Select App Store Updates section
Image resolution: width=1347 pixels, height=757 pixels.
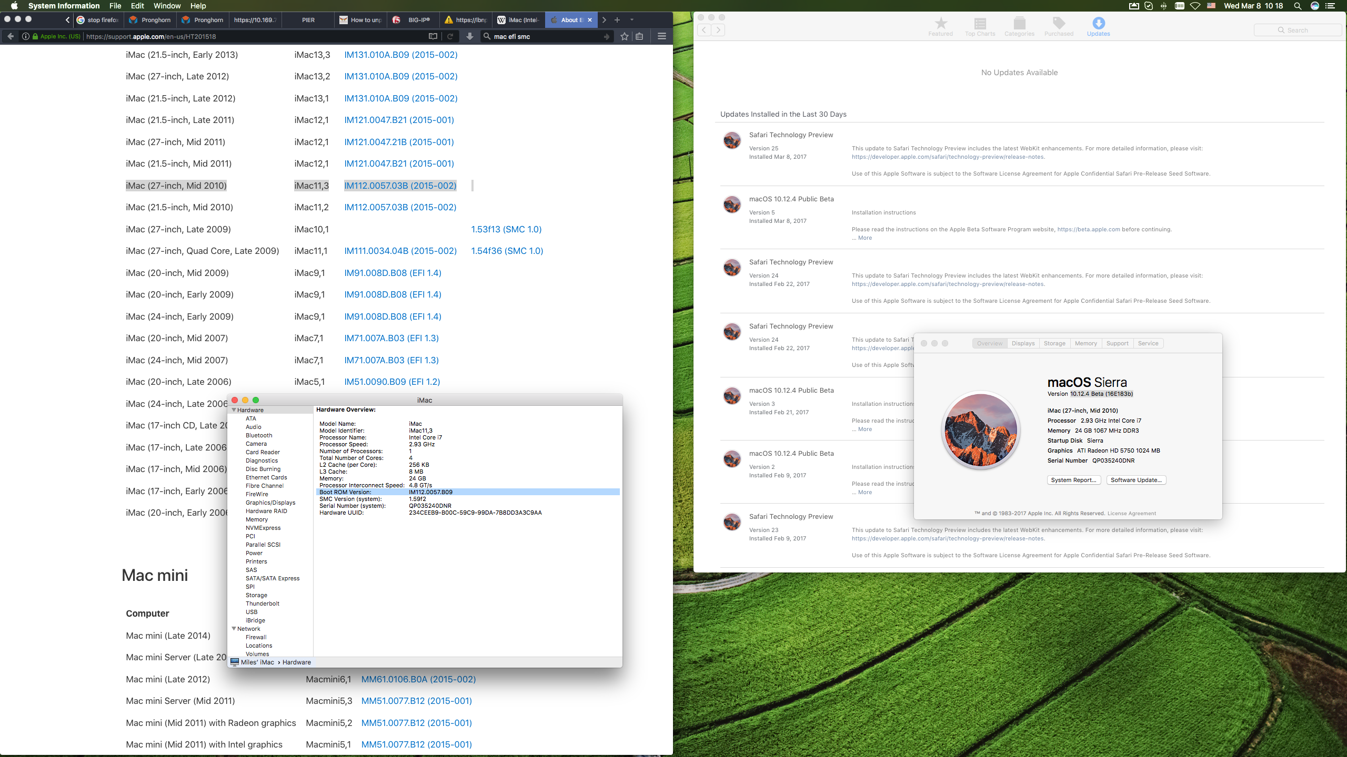point(1099,27)
